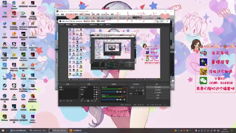This screenshot has width=236, height=133.
Task: Click inside the 300 ms duration field
Action: (x=137, y=94)
